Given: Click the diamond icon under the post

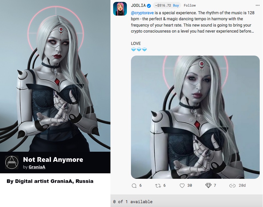Looking at the screenshot, I should point(208,186).
